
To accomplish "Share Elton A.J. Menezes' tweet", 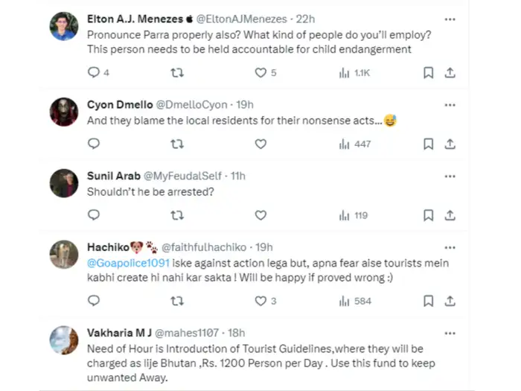I will 450,73.
